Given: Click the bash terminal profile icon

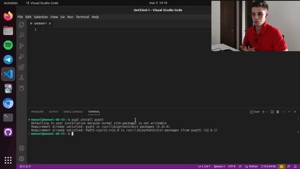Looking at the screenshot, I should click(x=255, y=112).
